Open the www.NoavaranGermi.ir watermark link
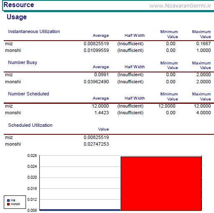The width and height of the screenshot is (214, 213). [x=180, y=6]
